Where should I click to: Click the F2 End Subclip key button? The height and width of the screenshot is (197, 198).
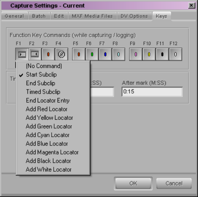(x=35, y=54)
